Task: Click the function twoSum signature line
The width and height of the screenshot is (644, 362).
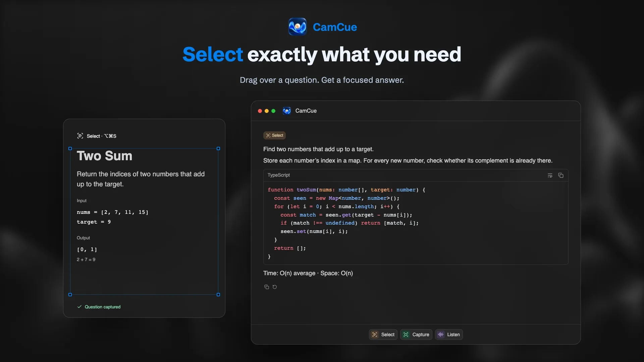Action: click(346, 190)
